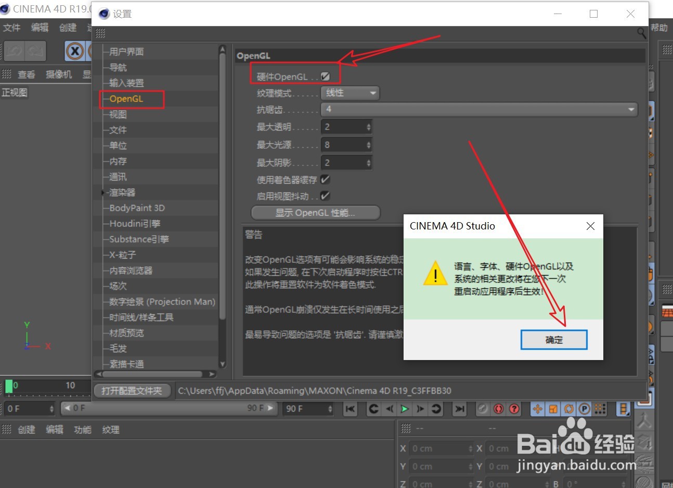Toggle 启用视图抖动 checkbox
673x488 pixels.
point(325,196)
